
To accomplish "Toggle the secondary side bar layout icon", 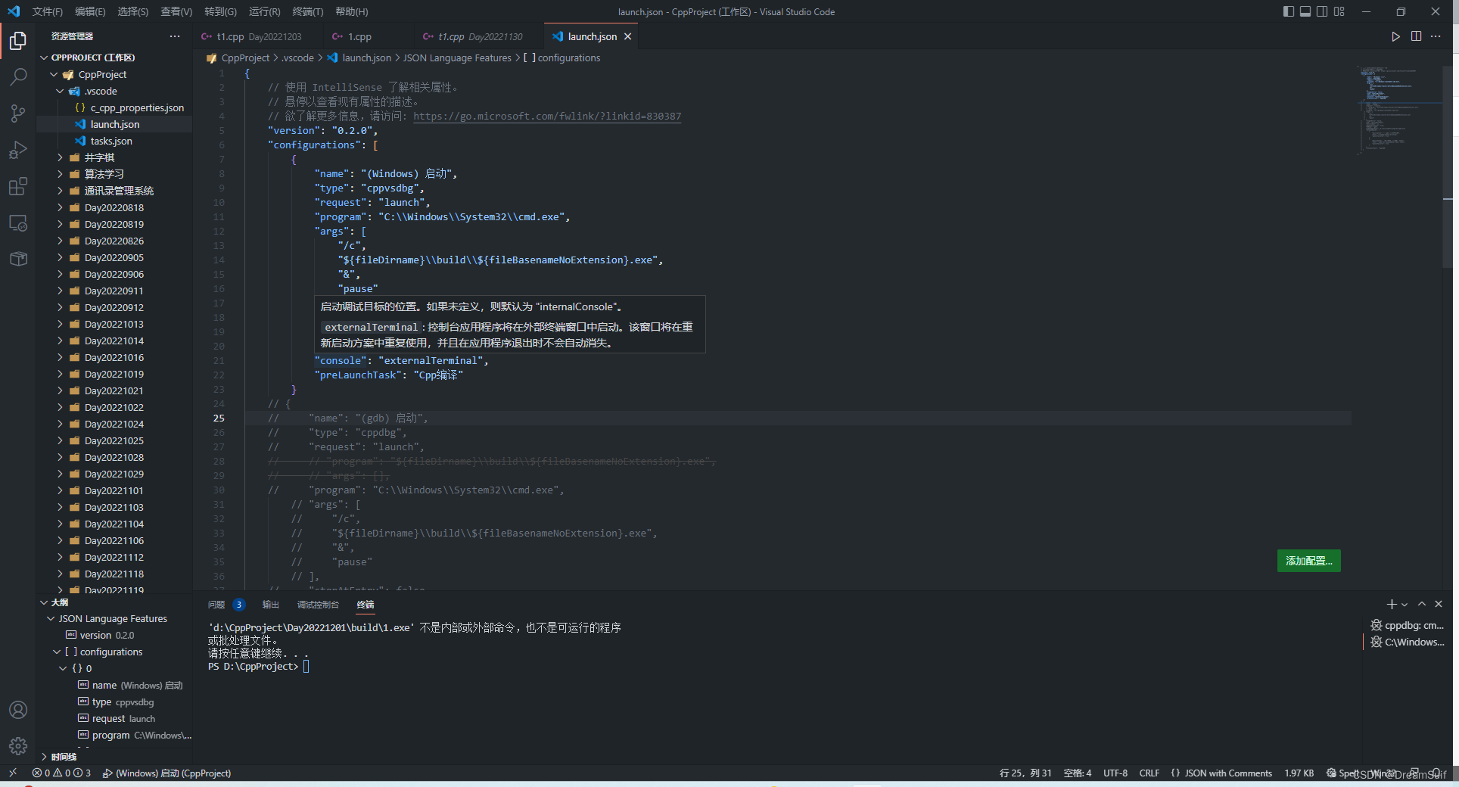I will click(1322, 11).
